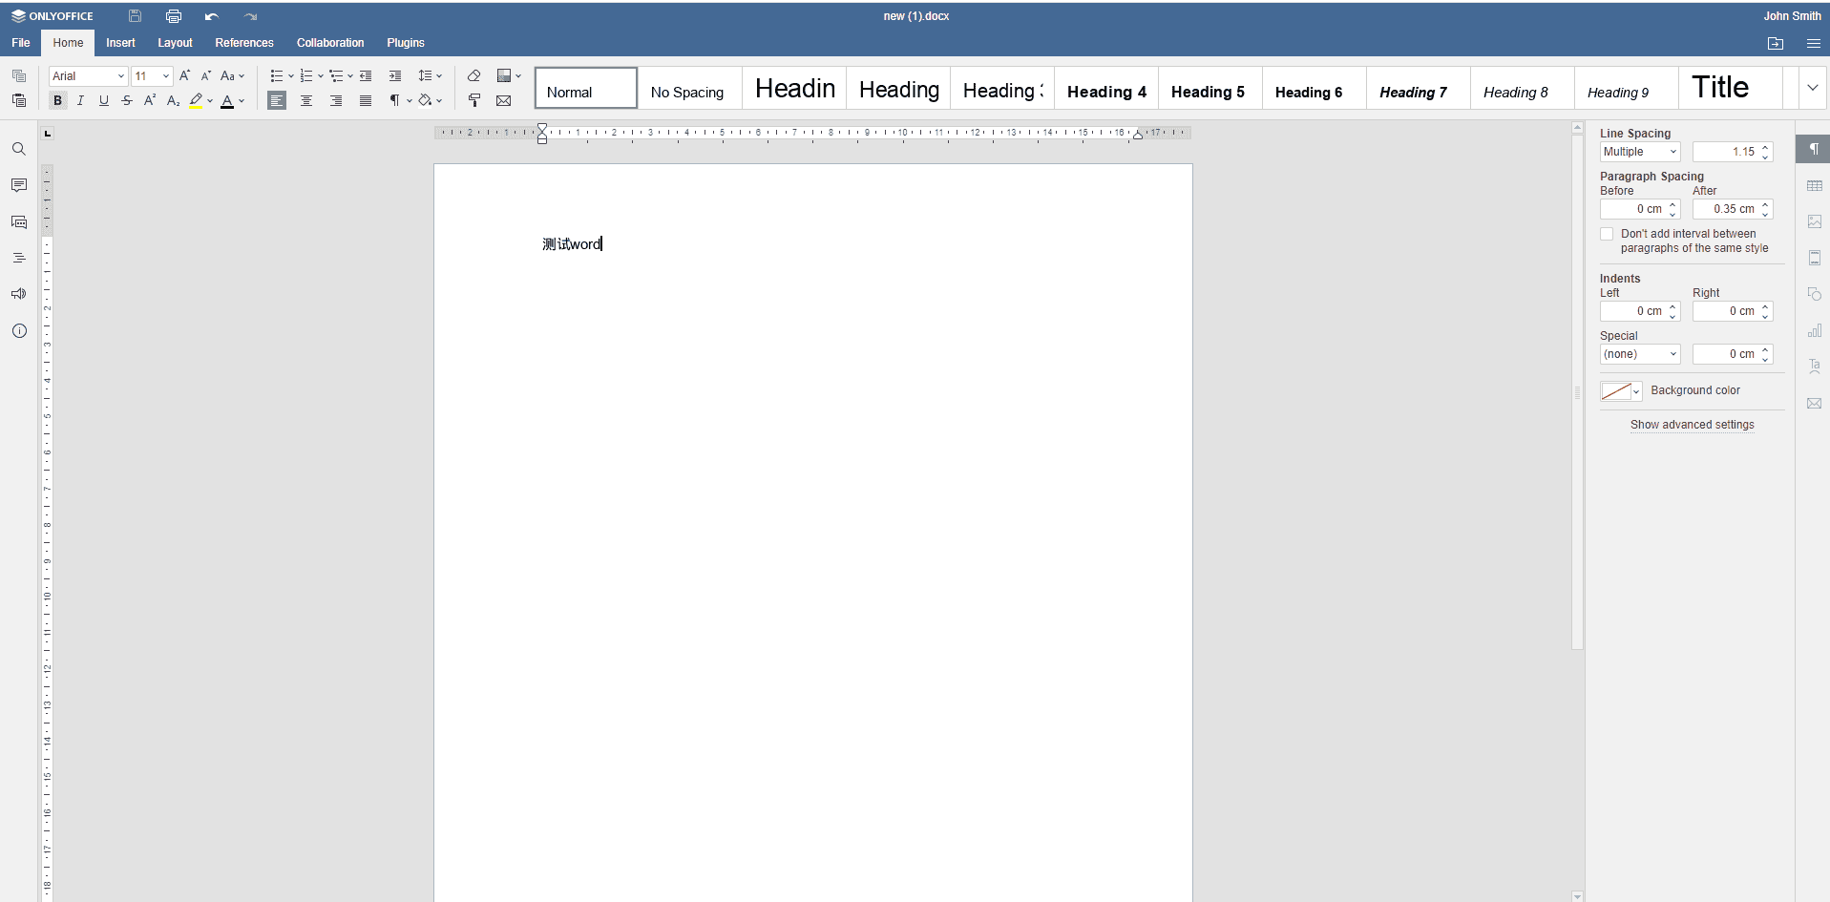Switch to the Collaboration tab
Viewport: 1830px width, 902px height.
pyautogui.click(x=330, y=43)
